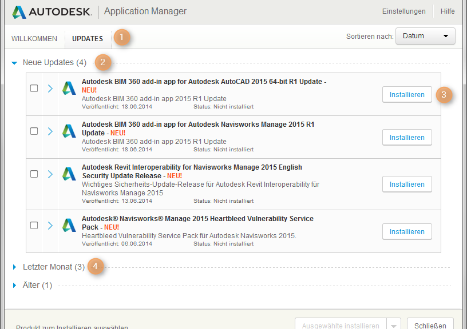Expand details of the Revit Interoperability update row

[50, 174]
